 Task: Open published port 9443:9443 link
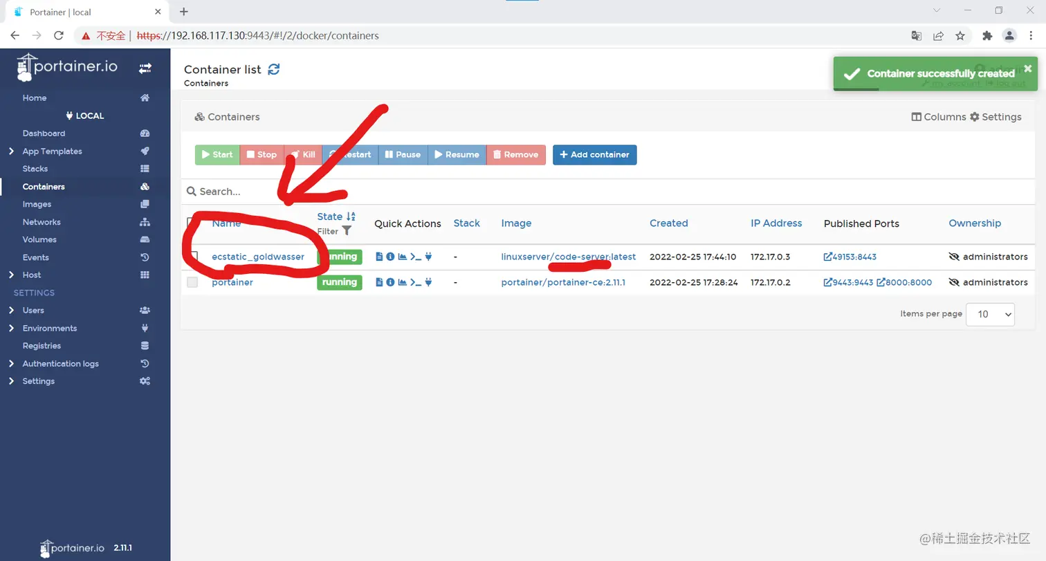(x=848, y=282)
